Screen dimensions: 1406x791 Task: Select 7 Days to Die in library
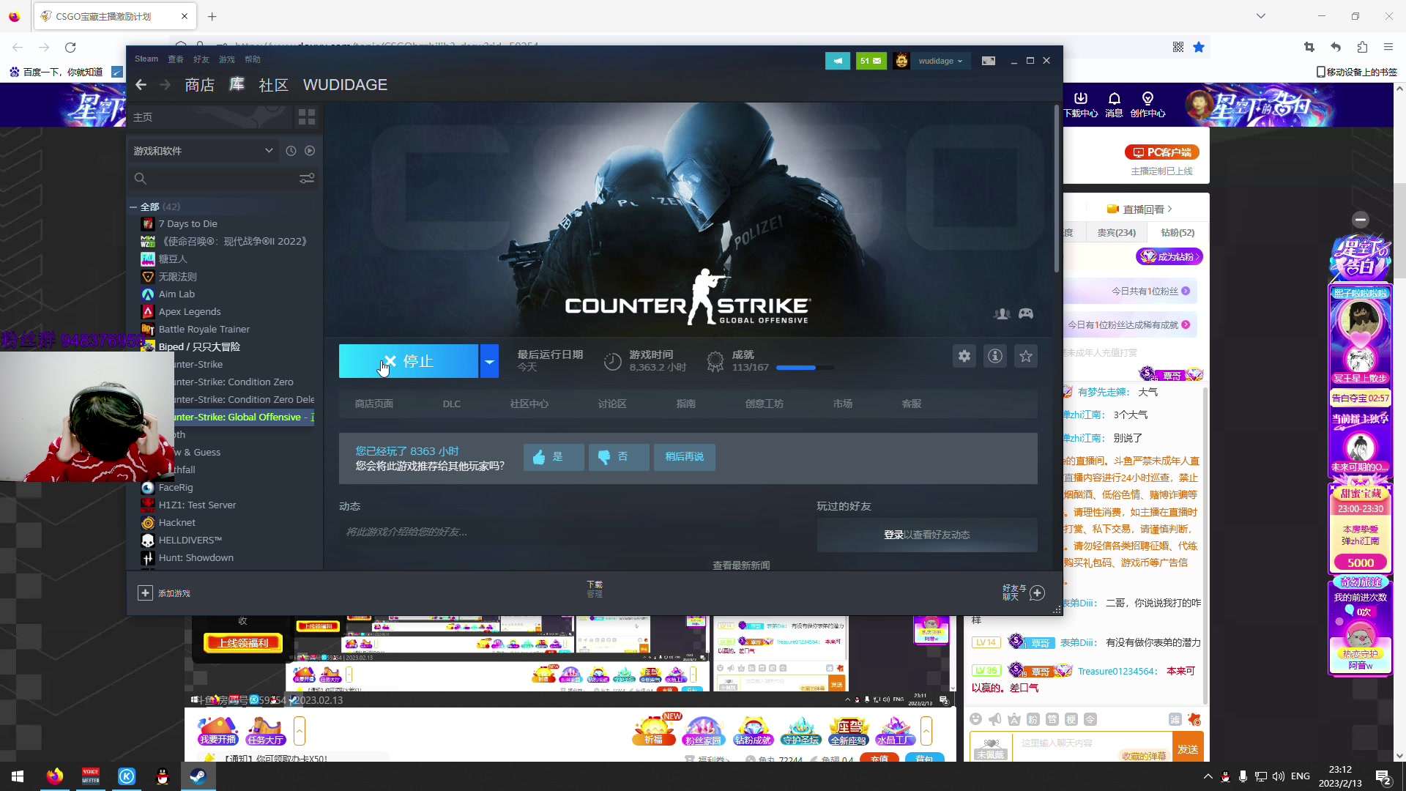[x=187, y=224]
